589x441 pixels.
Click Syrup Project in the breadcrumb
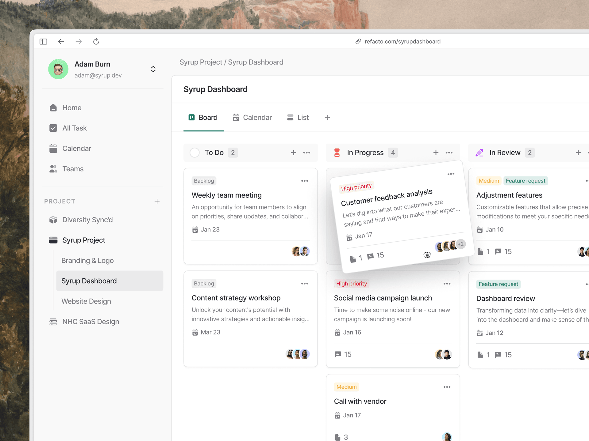(x=201, y=62)
